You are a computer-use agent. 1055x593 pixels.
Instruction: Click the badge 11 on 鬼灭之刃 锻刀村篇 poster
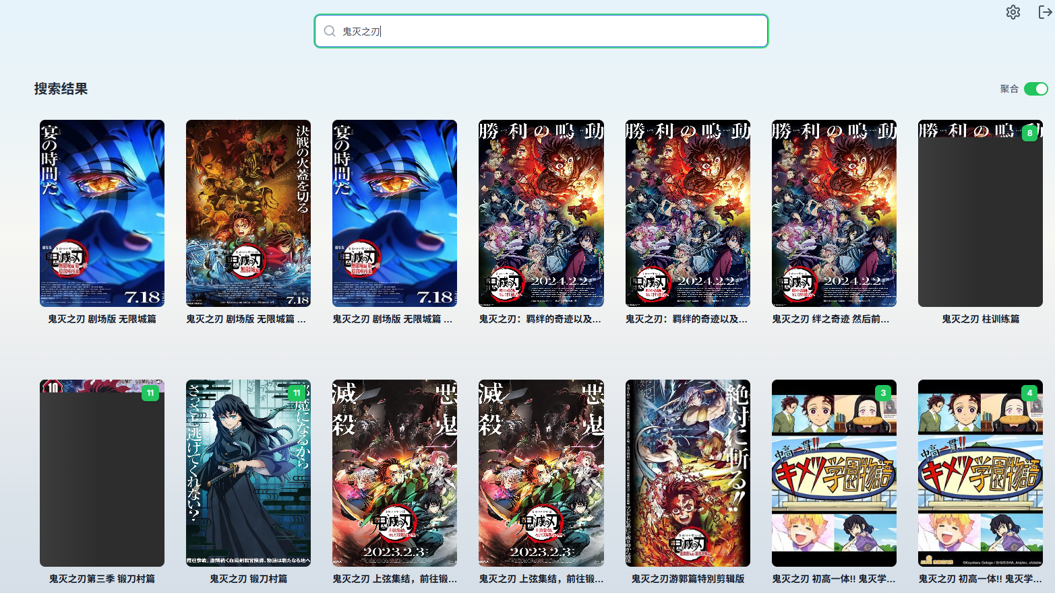297,392
